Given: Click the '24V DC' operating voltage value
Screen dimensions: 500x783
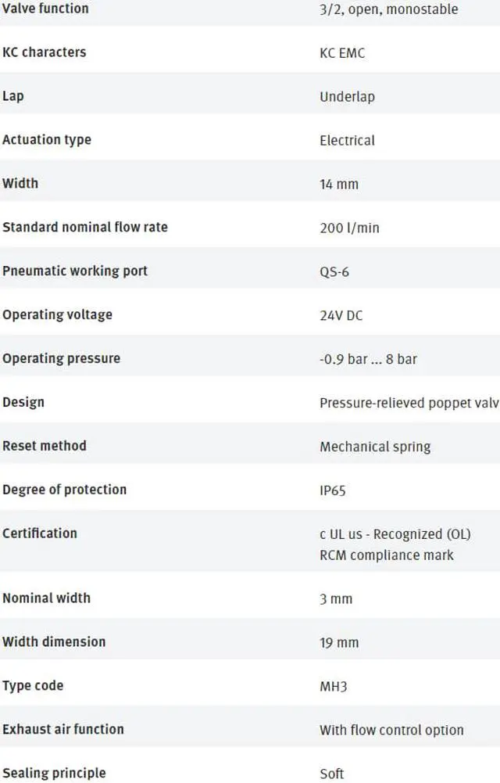Looking at the screenshot, I should [x=341, y=315].
